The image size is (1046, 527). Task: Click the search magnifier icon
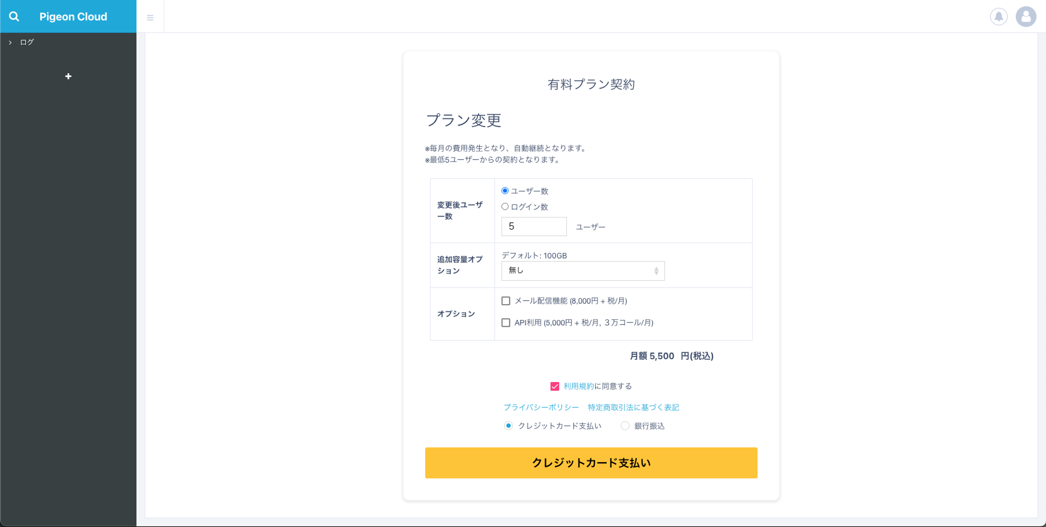[14, 17]
